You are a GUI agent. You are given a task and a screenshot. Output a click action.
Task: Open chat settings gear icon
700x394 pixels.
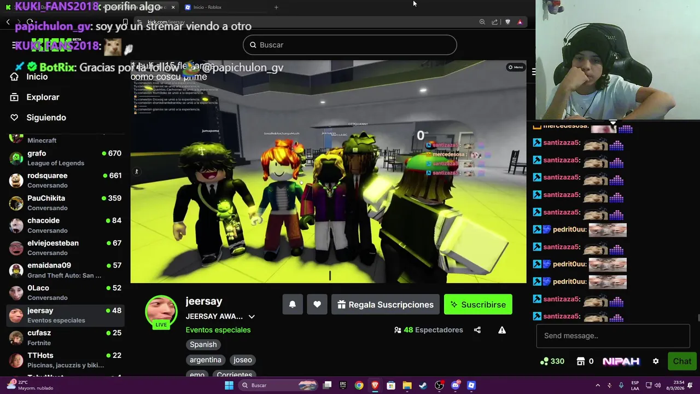coord(656,361)
